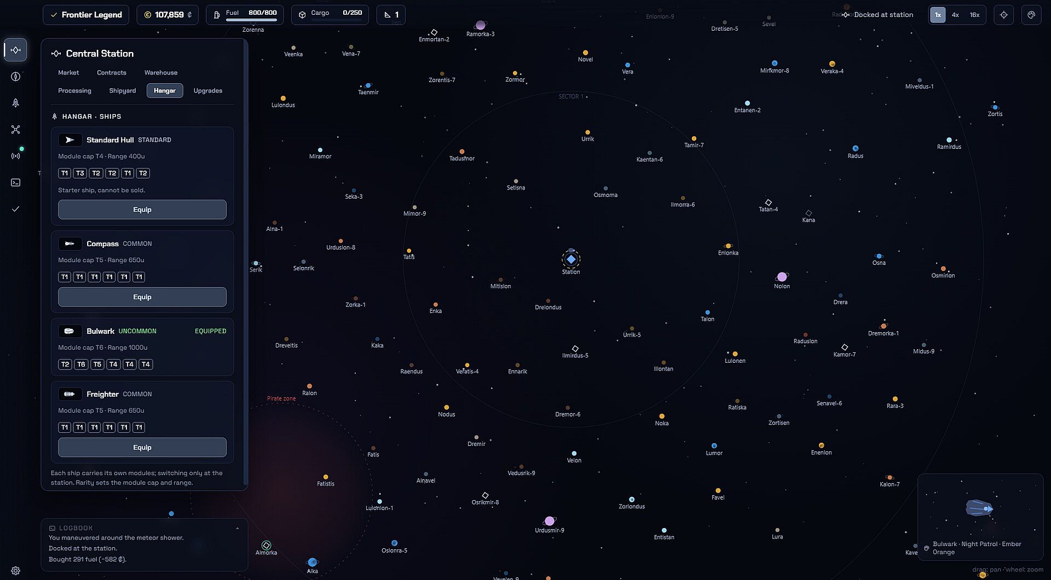Click the 'Bought 291 fuel' logbook entry
Screen dimensions: 1051x580
pyautogui.click(x=88, y=559)
